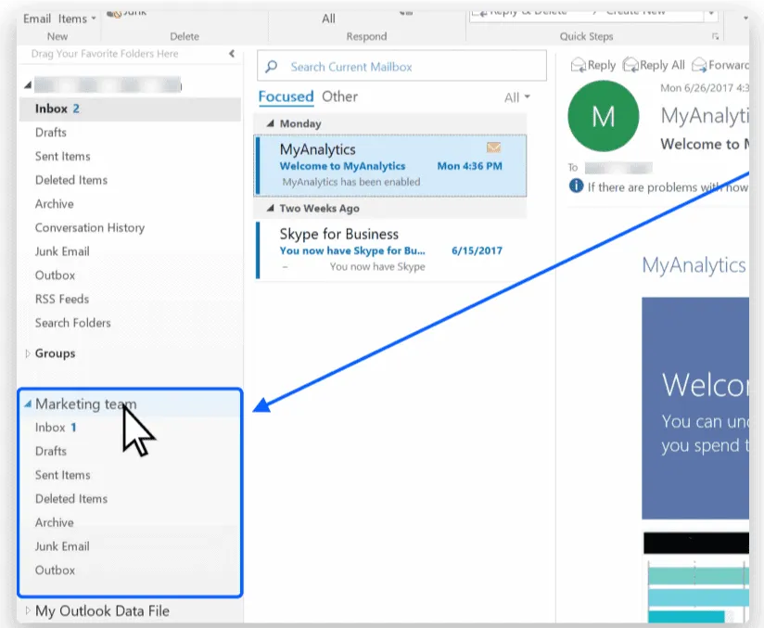The image size is (764, 628).
Task: Expand the Groups folder
Action: click(28, 353)
